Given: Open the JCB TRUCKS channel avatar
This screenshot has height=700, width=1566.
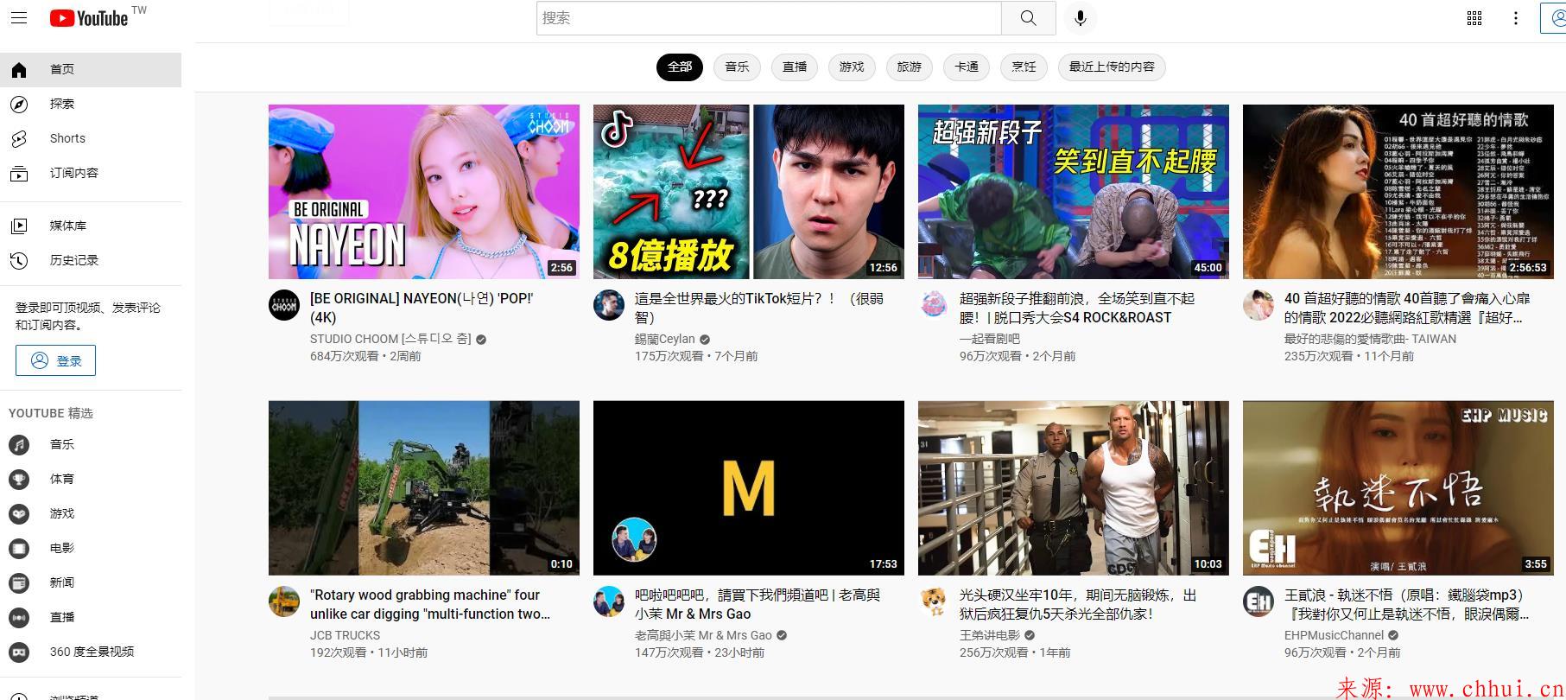Looking at the screenshot, I should click(284, 601).
